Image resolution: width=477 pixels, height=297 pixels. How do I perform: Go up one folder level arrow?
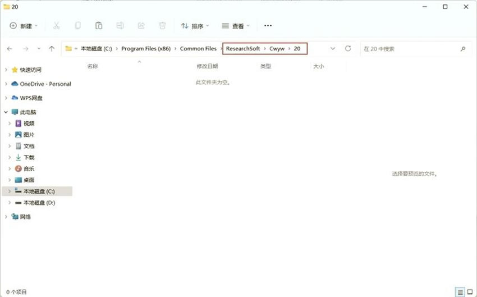52,49
